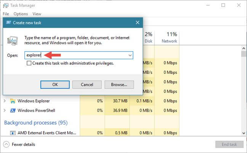Click the 0.5 MB memory value
Image resolution: width=247 pixels, height=153 pixels.
121,133
